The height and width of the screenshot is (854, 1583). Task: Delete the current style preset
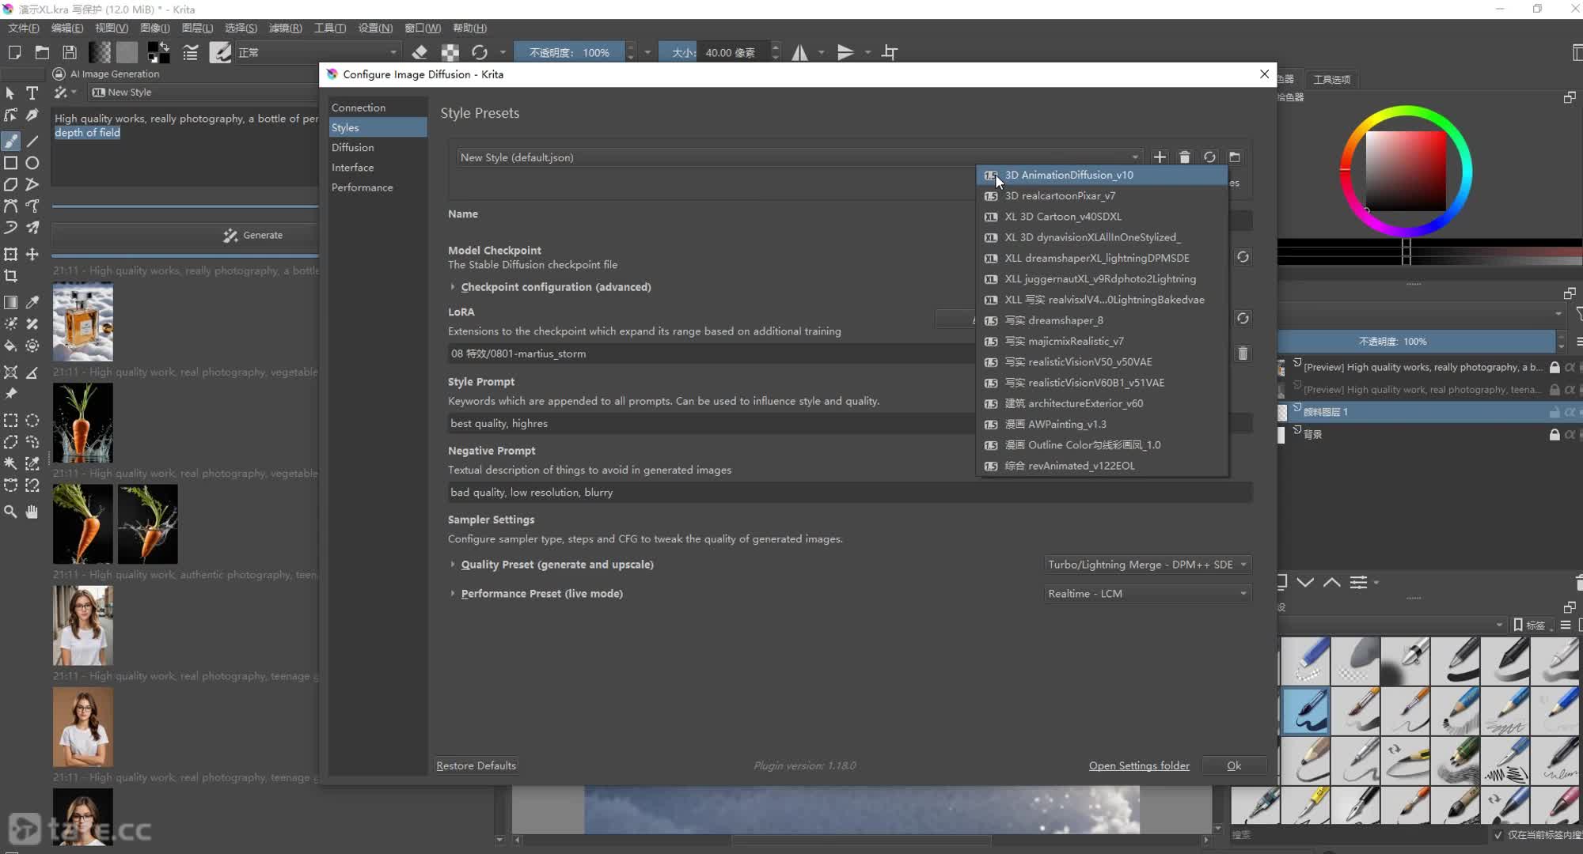[1184, 157]
